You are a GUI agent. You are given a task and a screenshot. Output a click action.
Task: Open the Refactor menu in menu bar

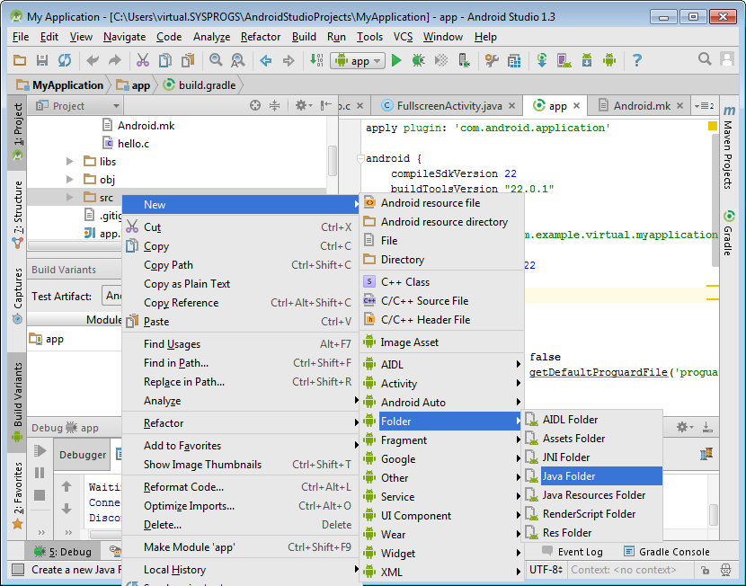click(261, 37)
